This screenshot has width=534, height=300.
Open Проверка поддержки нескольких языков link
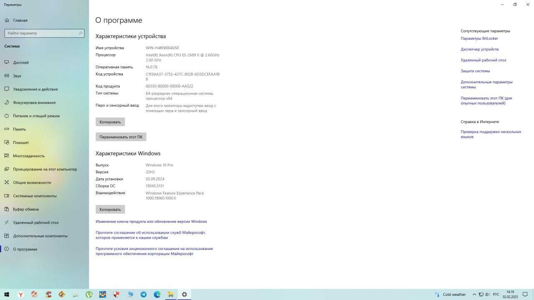click(x=491, y=134)
